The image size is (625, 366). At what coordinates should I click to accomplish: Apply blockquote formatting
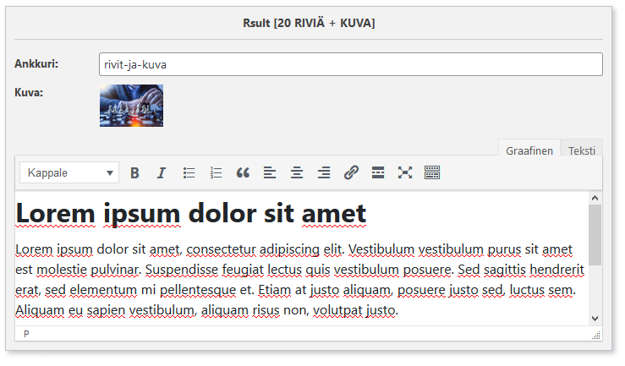[x=243, y=172]
